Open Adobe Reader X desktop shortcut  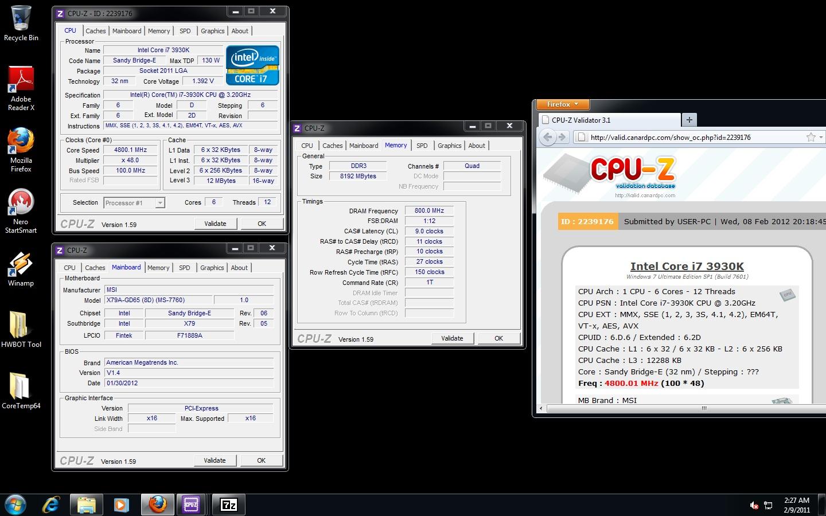21,88
